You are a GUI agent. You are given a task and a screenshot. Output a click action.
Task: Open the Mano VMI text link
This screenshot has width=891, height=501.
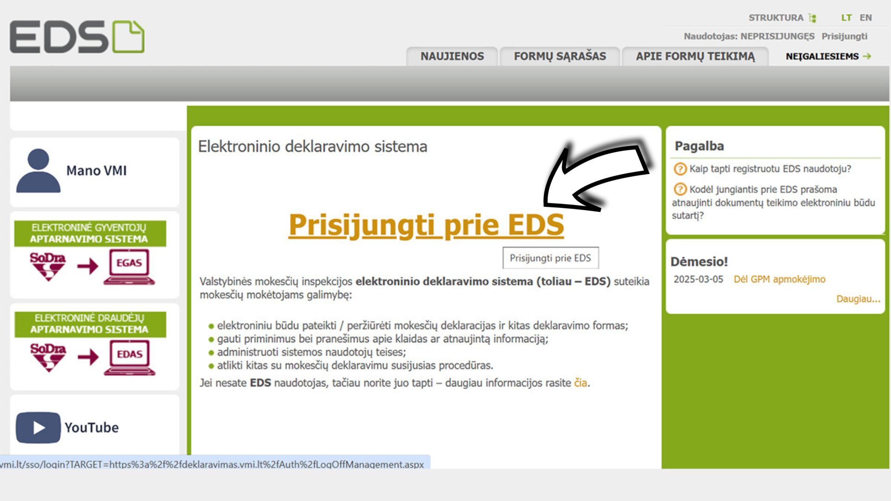pos(97,171)
